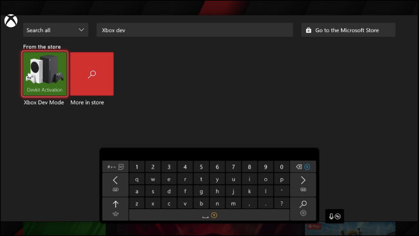Tap the u key
Image resolution: width=419 pixels, height=236 pixels.
[x=233, y=179]
